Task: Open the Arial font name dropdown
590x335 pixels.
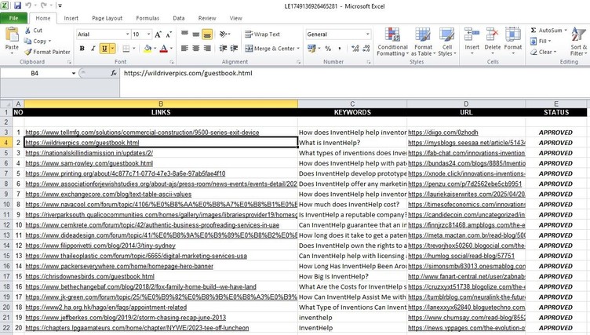Action: click(x=125, y=35)
